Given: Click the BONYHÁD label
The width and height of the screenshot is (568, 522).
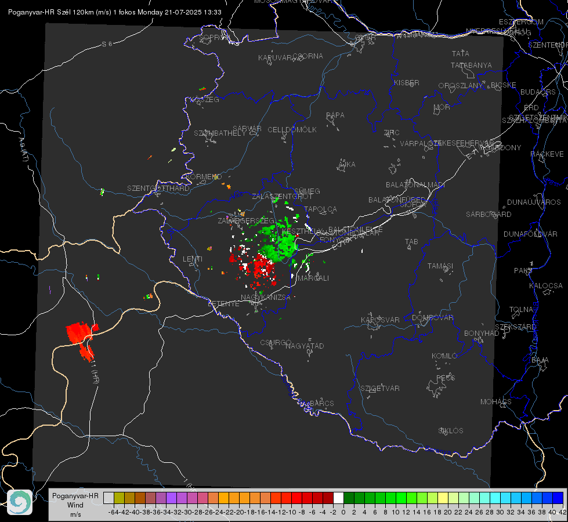Looking at the screenshot, I should pos(482,333).
